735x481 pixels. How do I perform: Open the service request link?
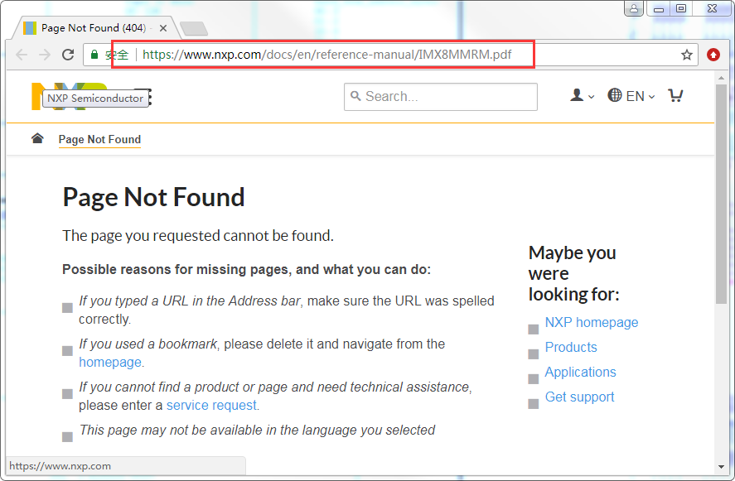[x=212, y=405]
